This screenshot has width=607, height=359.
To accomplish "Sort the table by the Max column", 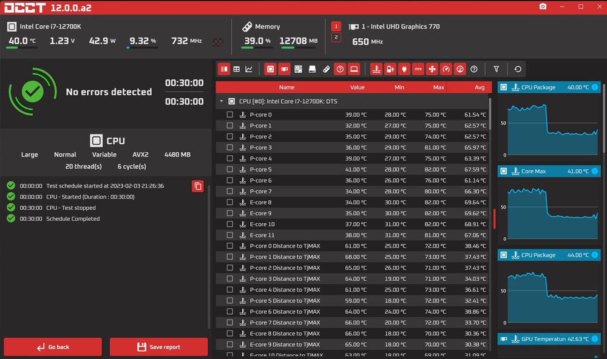I will point(439,87).
